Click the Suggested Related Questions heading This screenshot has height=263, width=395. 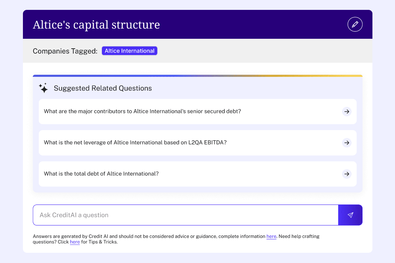coord(103,88)
